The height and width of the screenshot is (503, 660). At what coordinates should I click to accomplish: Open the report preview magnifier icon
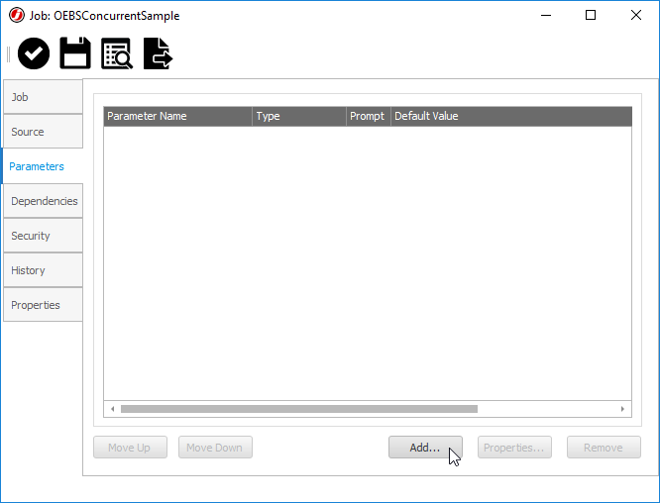117,53
